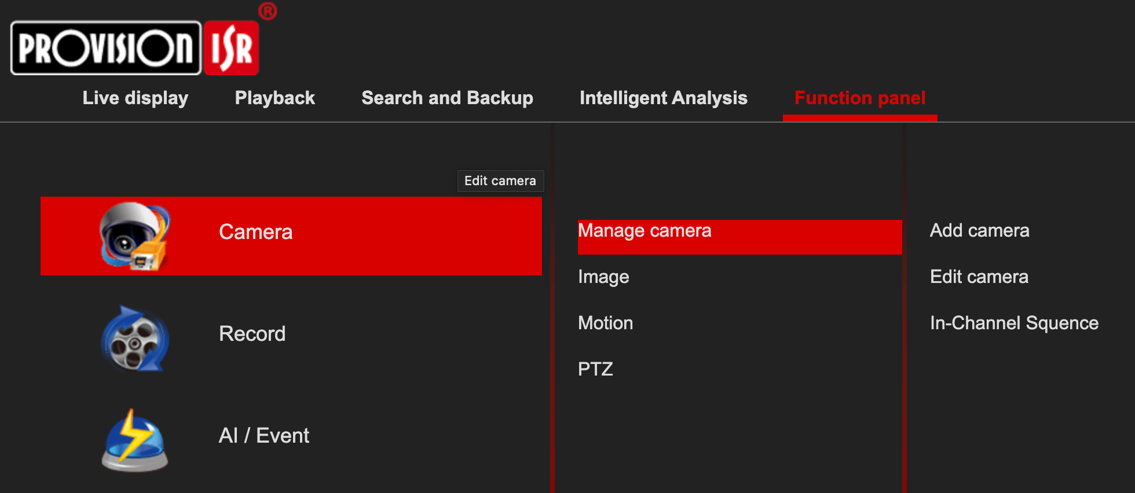Click the Edit camera tooltip label
This screenshot has height=493, width=1135.
point(500,181)
